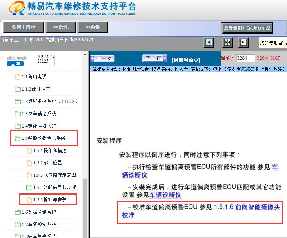The image size is (287, 238).
Task: Click the 1.5.1.6 前向智能摄像头校准 link
Action: (247, 207)
